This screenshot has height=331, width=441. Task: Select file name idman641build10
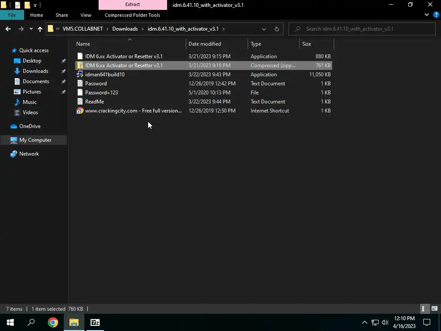click(105, 74)
